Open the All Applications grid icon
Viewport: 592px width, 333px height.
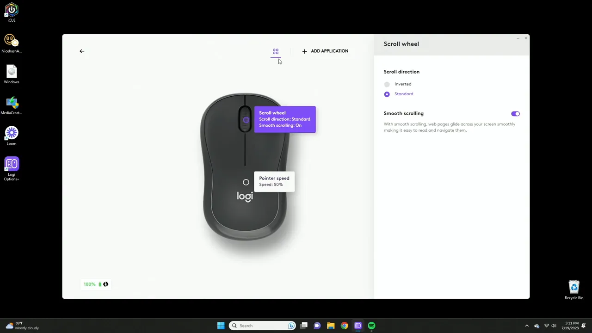[x=275, y=51]
